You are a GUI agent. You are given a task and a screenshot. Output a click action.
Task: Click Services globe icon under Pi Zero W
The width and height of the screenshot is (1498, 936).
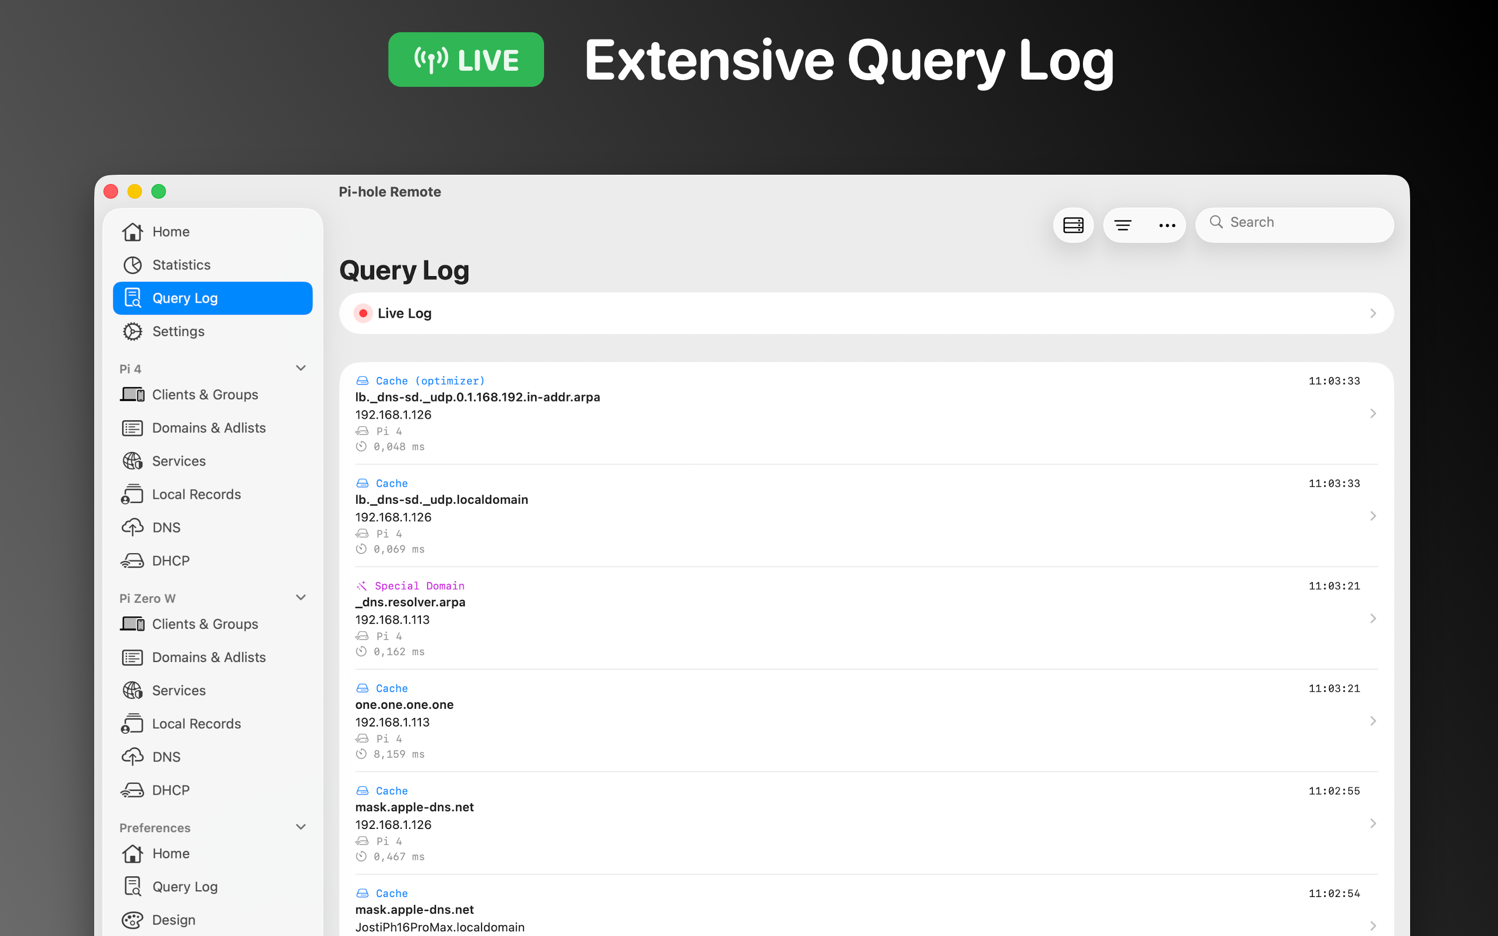pos(133,690)
